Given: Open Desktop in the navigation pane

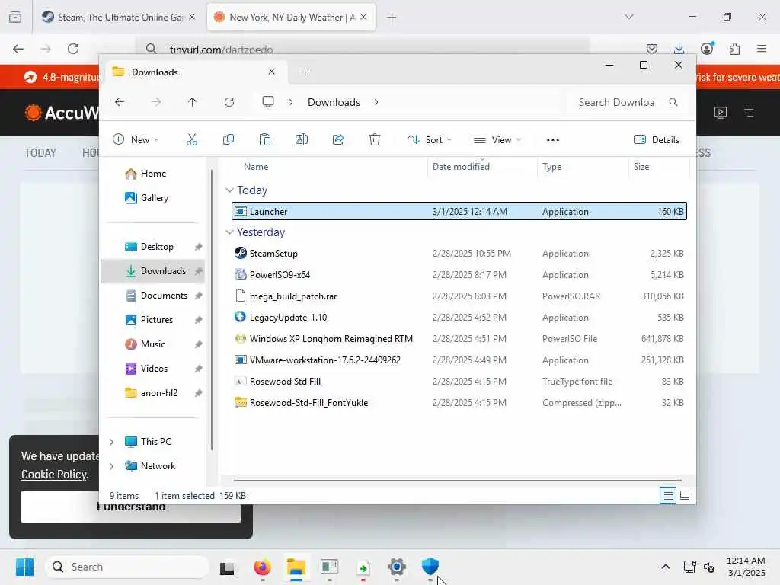Looking at the screenshot, I should pos(153,247).
